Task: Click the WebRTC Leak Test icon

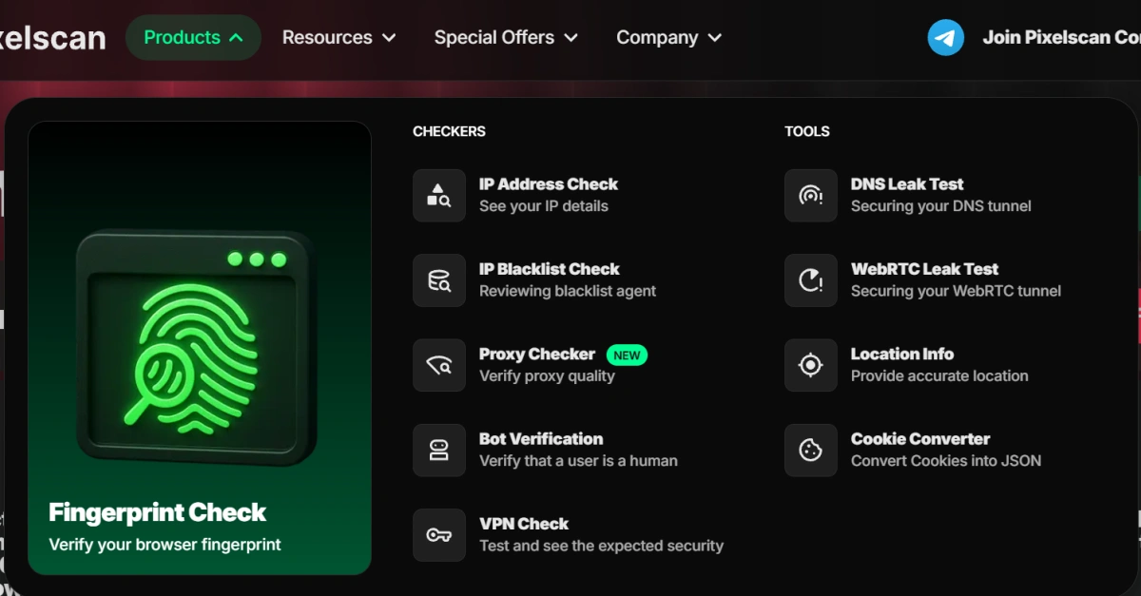Action: tap(811, 280)
